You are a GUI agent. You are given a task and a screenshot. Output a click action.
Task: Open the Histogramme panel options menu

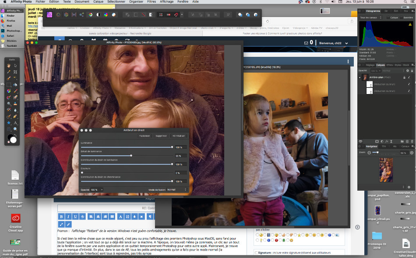(x=412, y=11)
